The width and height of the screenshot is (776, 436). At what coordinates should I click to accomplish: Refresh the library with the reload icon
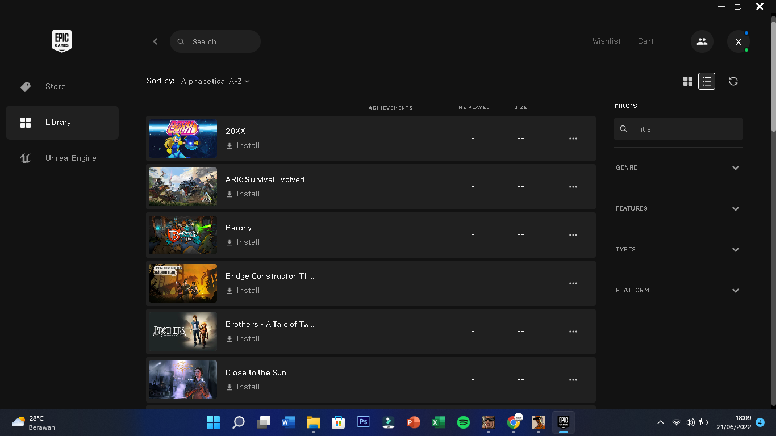733,81
